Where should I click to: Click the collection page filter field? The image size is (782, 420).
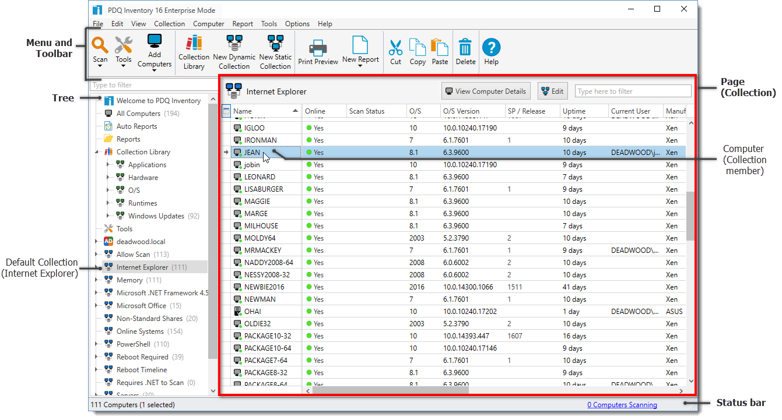pos(633,91)
